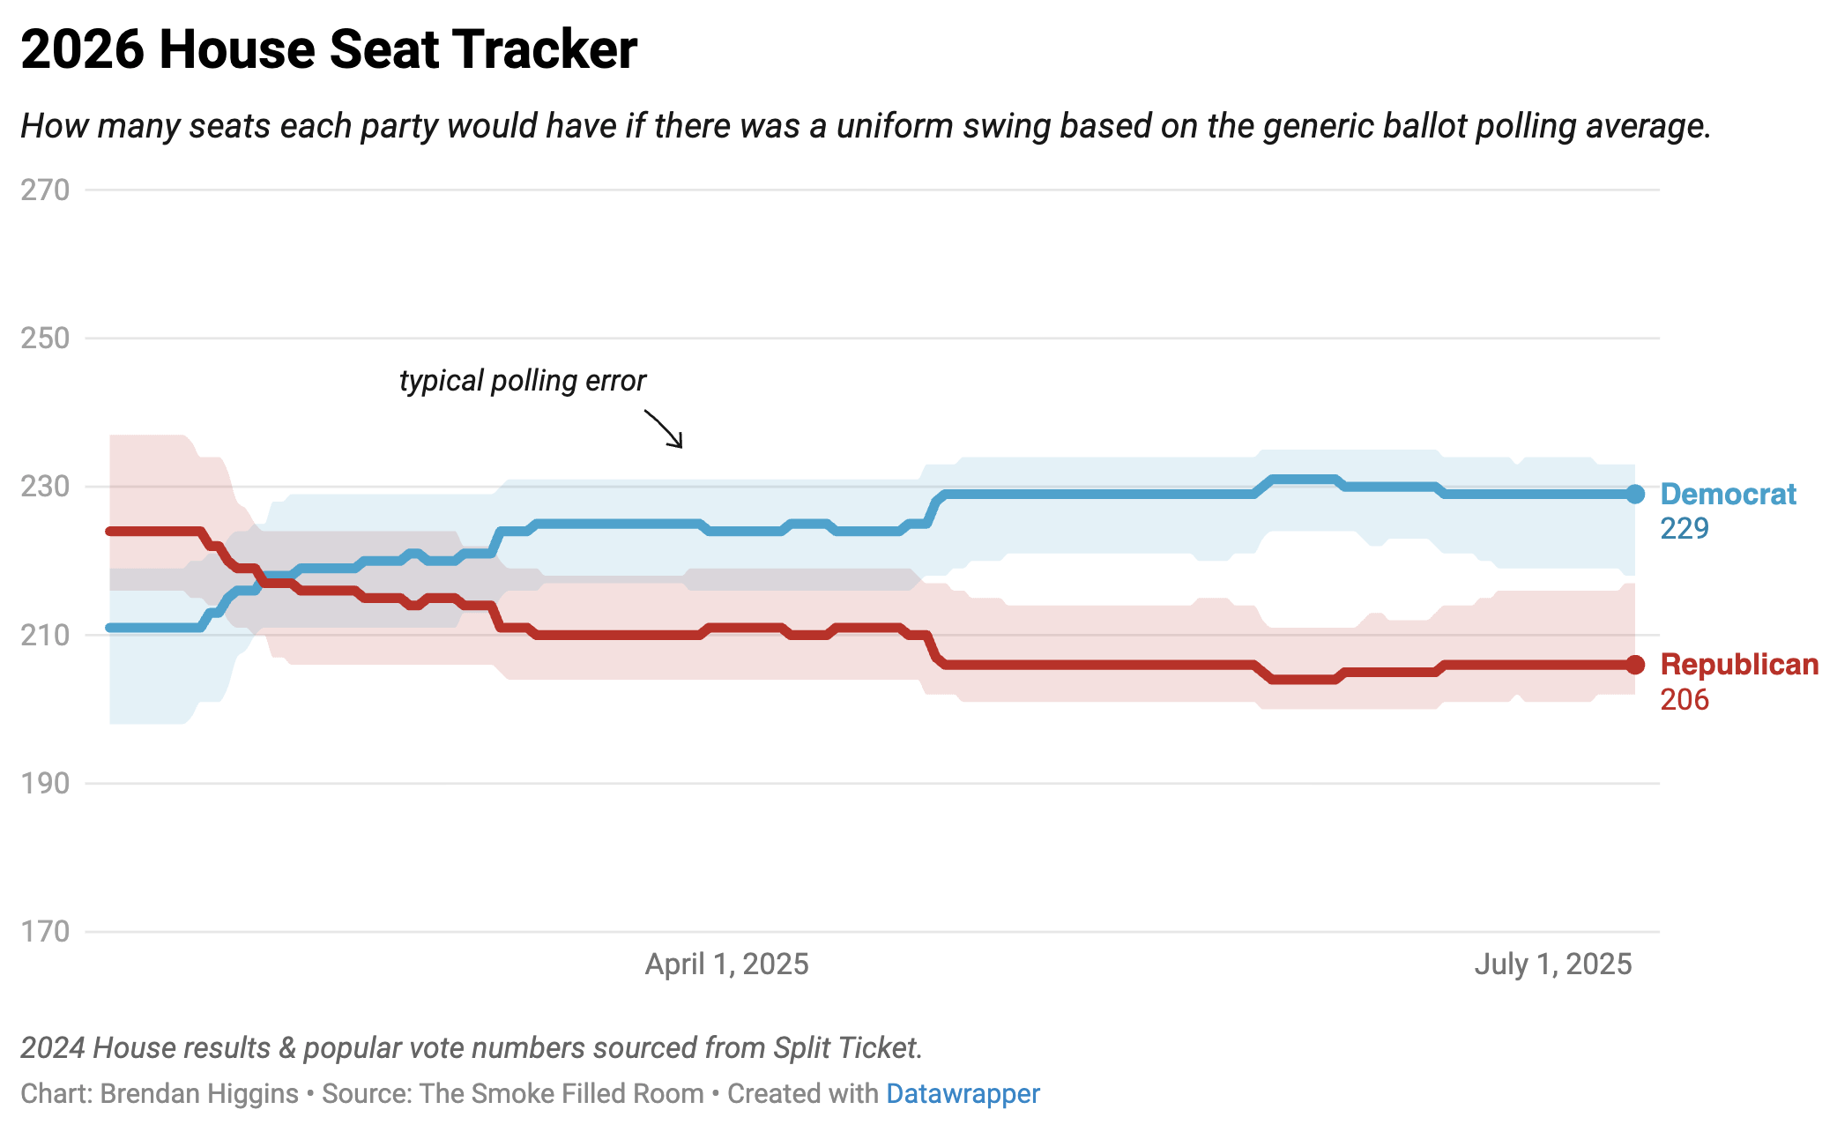Click the 230 y-axis label
This screenshot has height=1132, width=1837.
point(45,486)
